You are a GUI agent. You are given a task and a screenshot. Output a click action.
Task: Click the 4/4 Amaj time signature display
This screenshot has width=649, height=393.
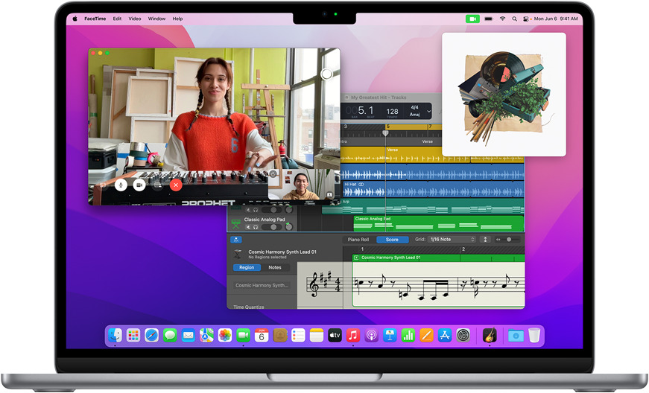coord(414,111)
